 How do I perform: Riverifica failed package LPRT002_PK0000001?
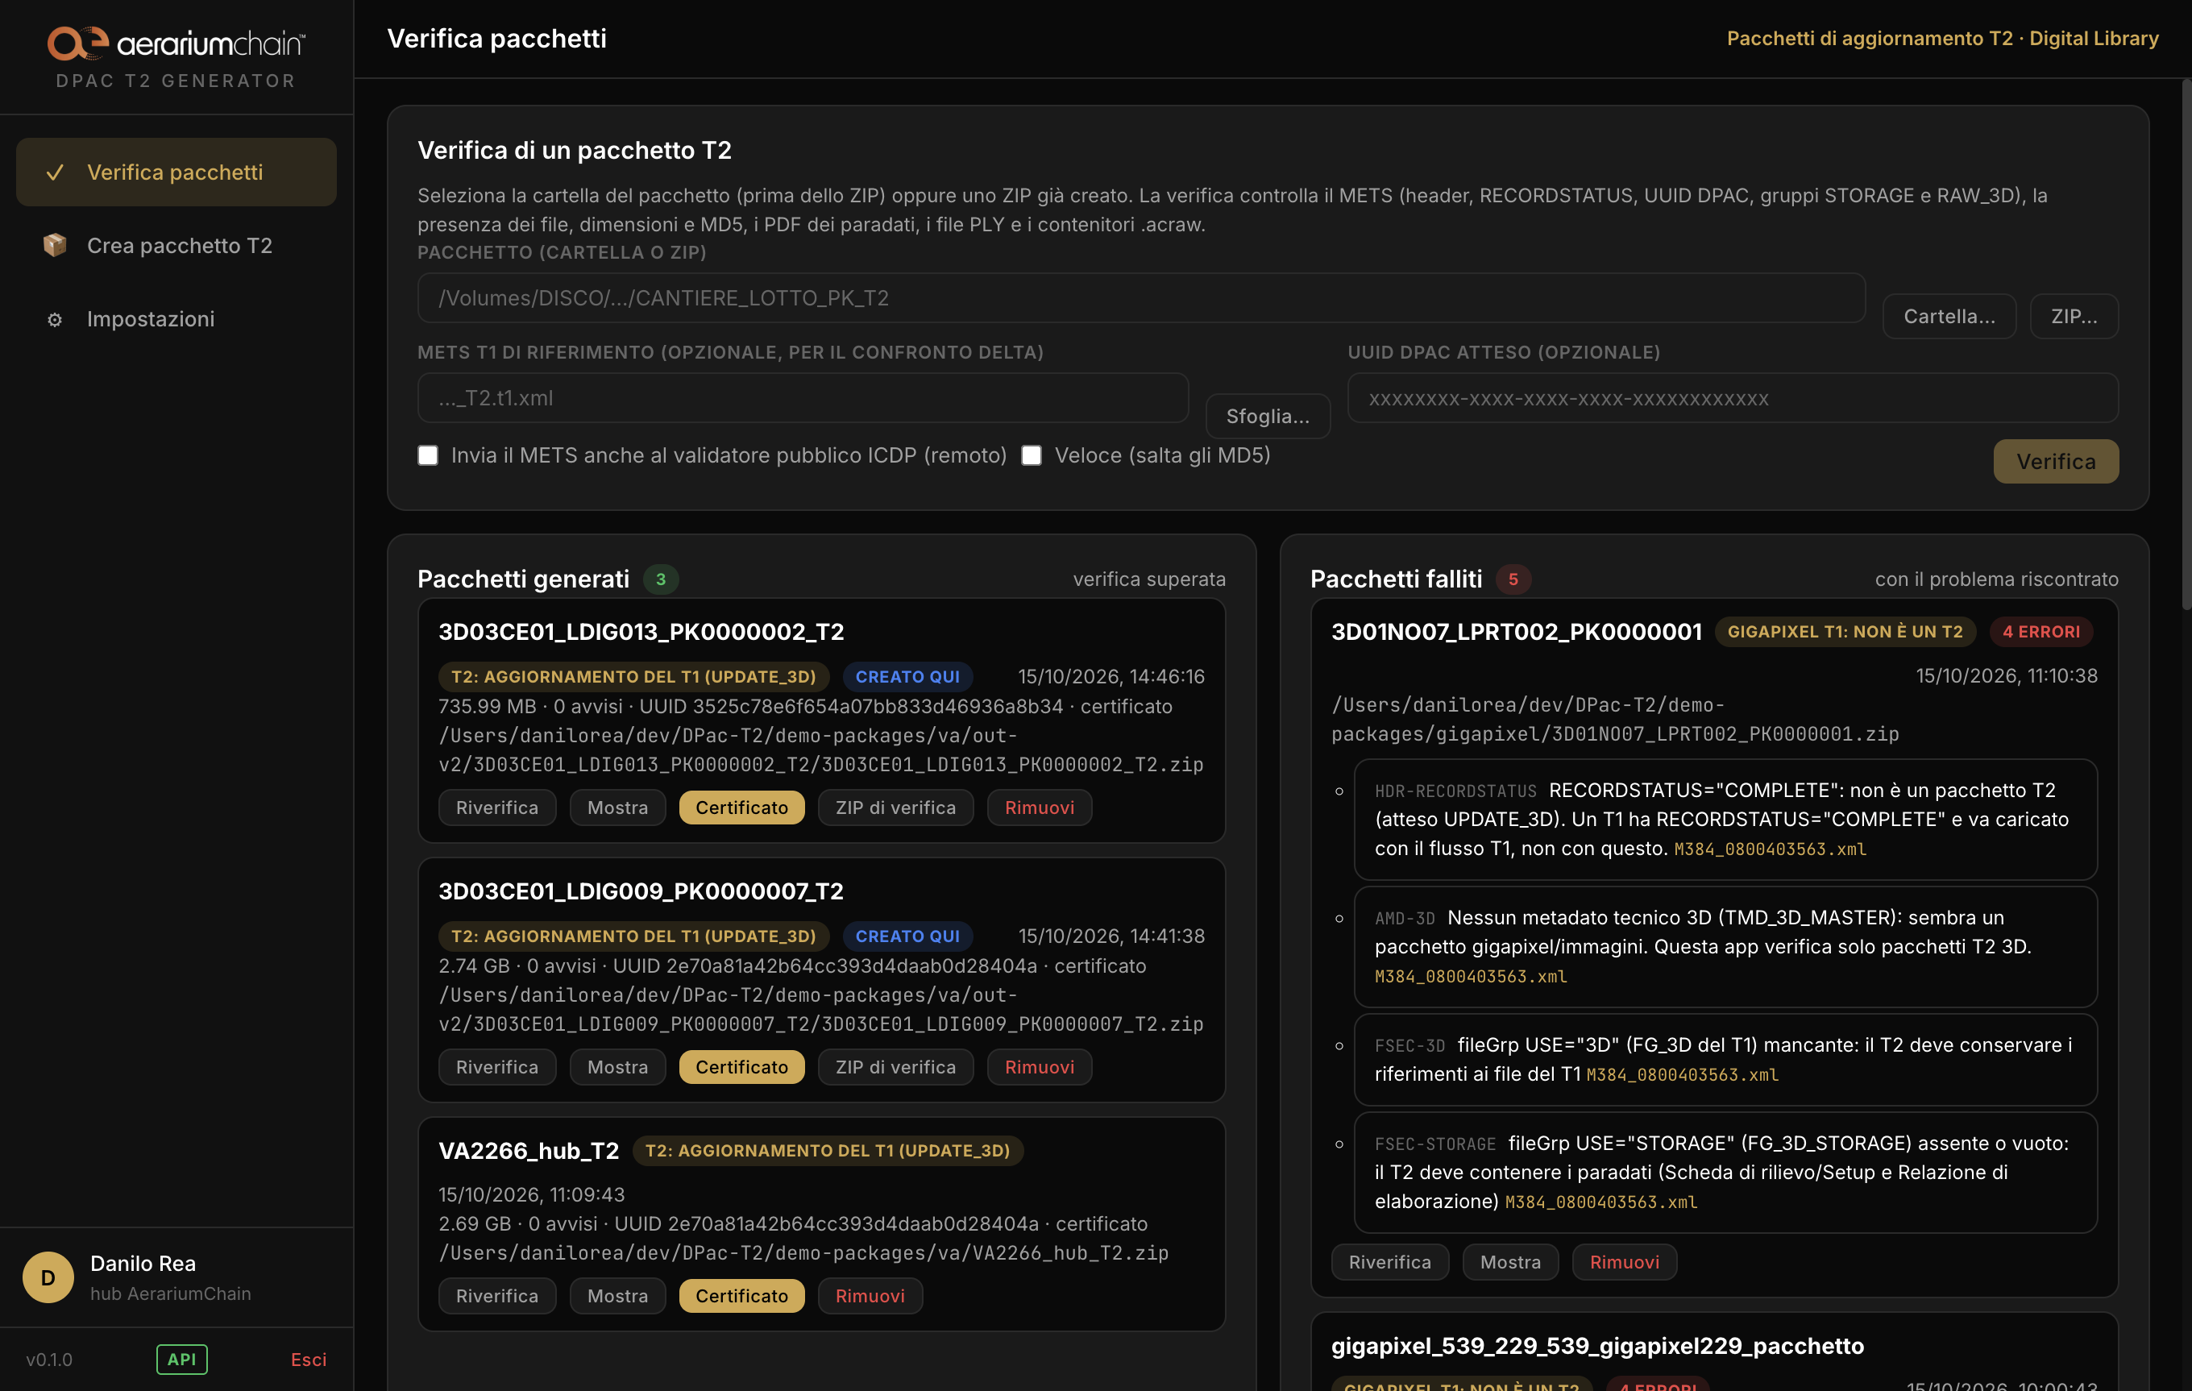(x=1390, y=1262)
